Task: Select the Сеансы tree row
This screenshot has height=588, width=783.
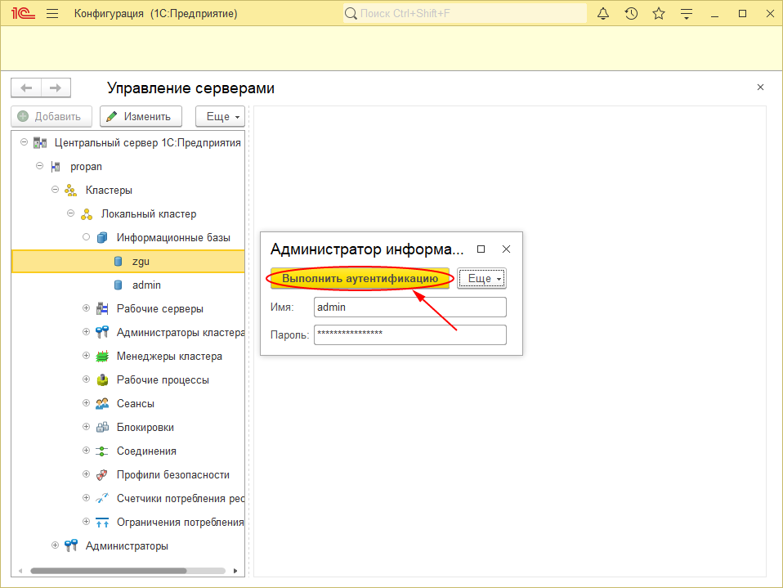Action: pos(128,404)
